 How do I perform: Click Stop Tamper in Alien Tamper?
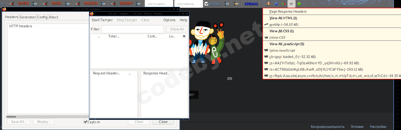pyautogui.click(x=127, y=20)
